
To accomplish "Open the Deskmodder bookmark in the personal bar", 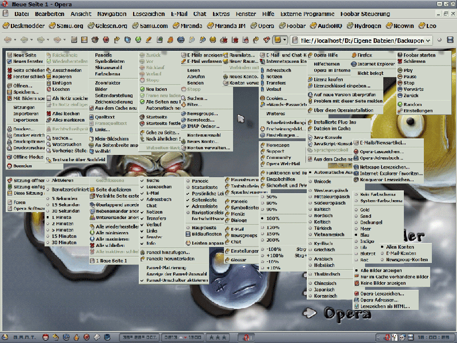I will click(24, 26).
